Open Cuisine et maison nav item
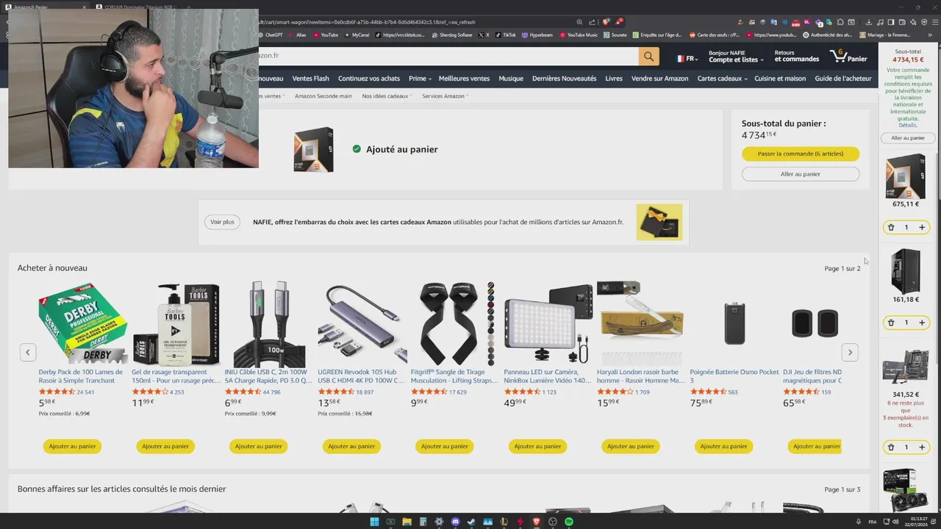The height and width of the screenshot is (529, 941). 780,79
